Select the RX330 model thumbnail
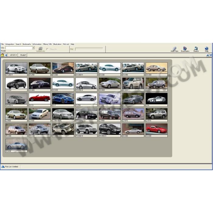 [40, 130]
